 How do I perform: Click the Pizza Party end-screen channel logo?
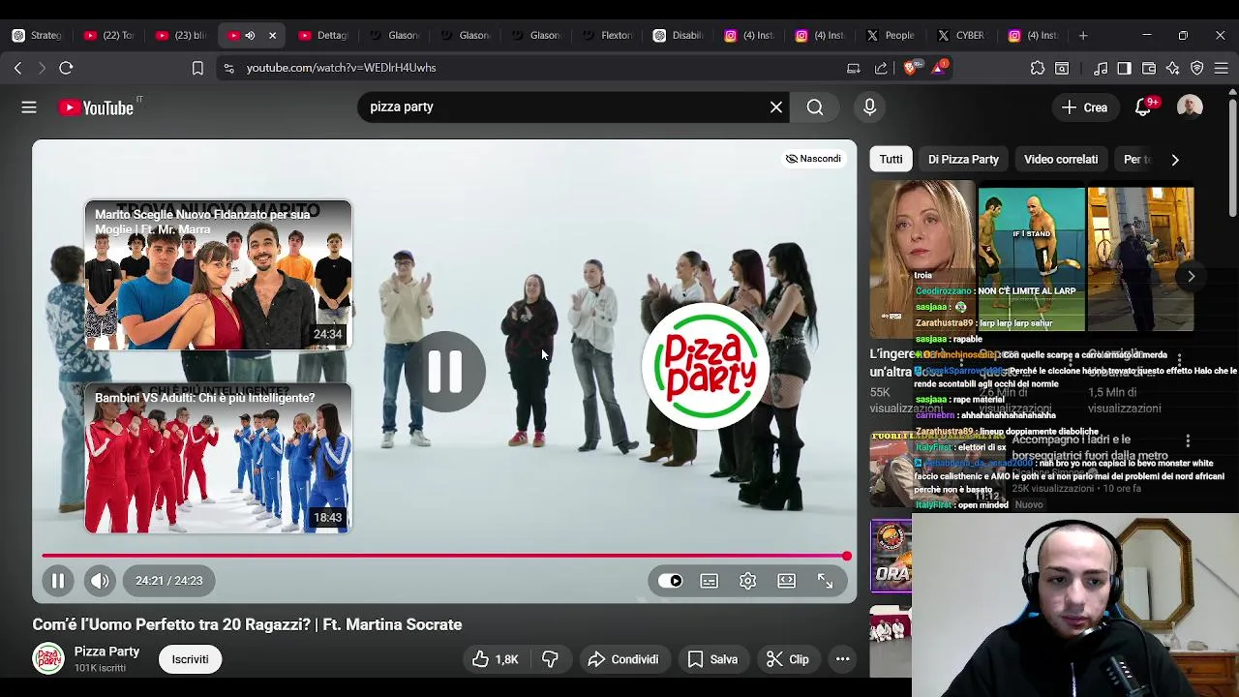point(705,366)
